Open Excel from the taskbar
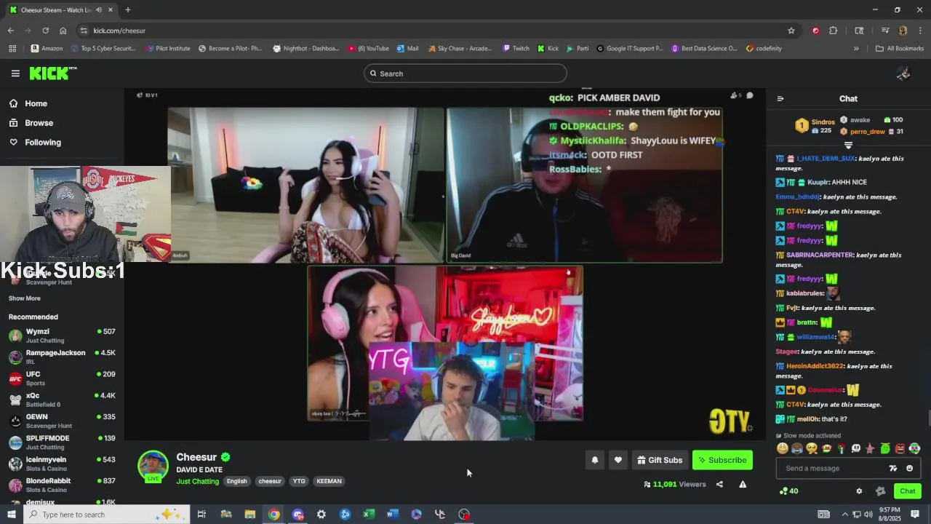The width and height of the screenshot is (931, 524). pyautogui.click(x=369, y=515)
